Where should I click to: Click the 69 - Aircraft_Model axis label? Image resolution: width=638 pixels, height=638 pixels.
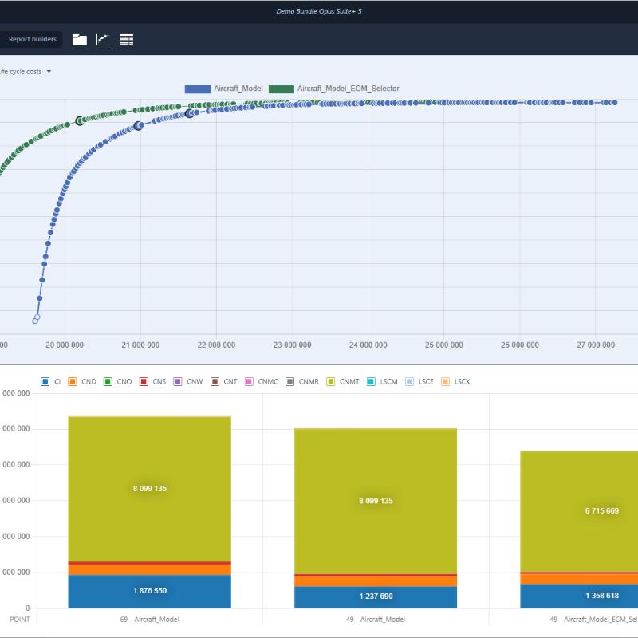point(149,620)
